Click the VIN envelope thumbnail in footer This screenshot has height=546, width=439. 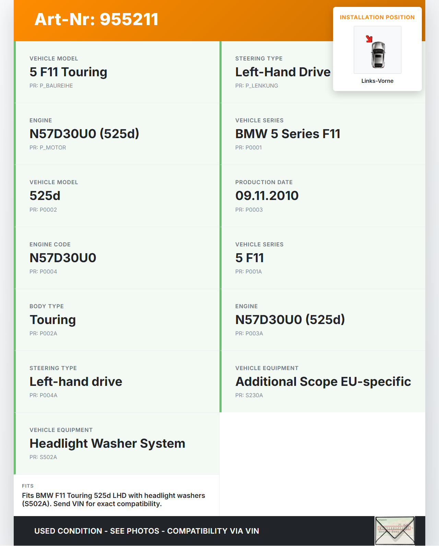tap(395, 531)
